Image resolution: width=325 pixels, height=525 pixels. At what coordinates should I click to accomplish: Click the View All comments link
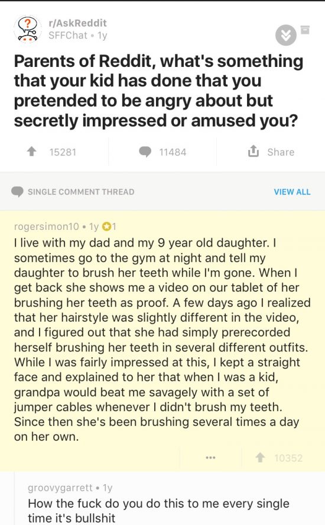[292, 192]
